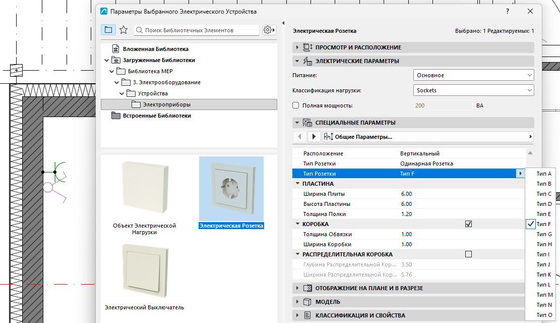The height and width of the screenshot is (323, 560).
Task: Click the Отображение на Плане section icon
Action: pyautogui.click(x=307, y=288)
